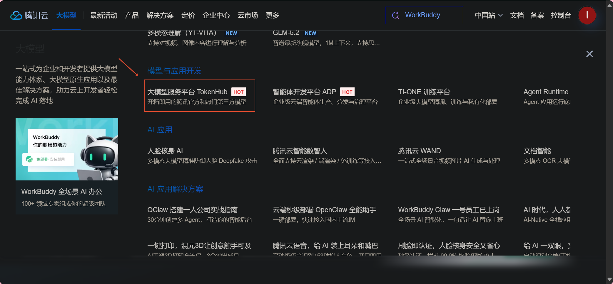This screenshot has width=613, height=284.
Task: Open the 文档 link
Action: click(x=517, y=15)
